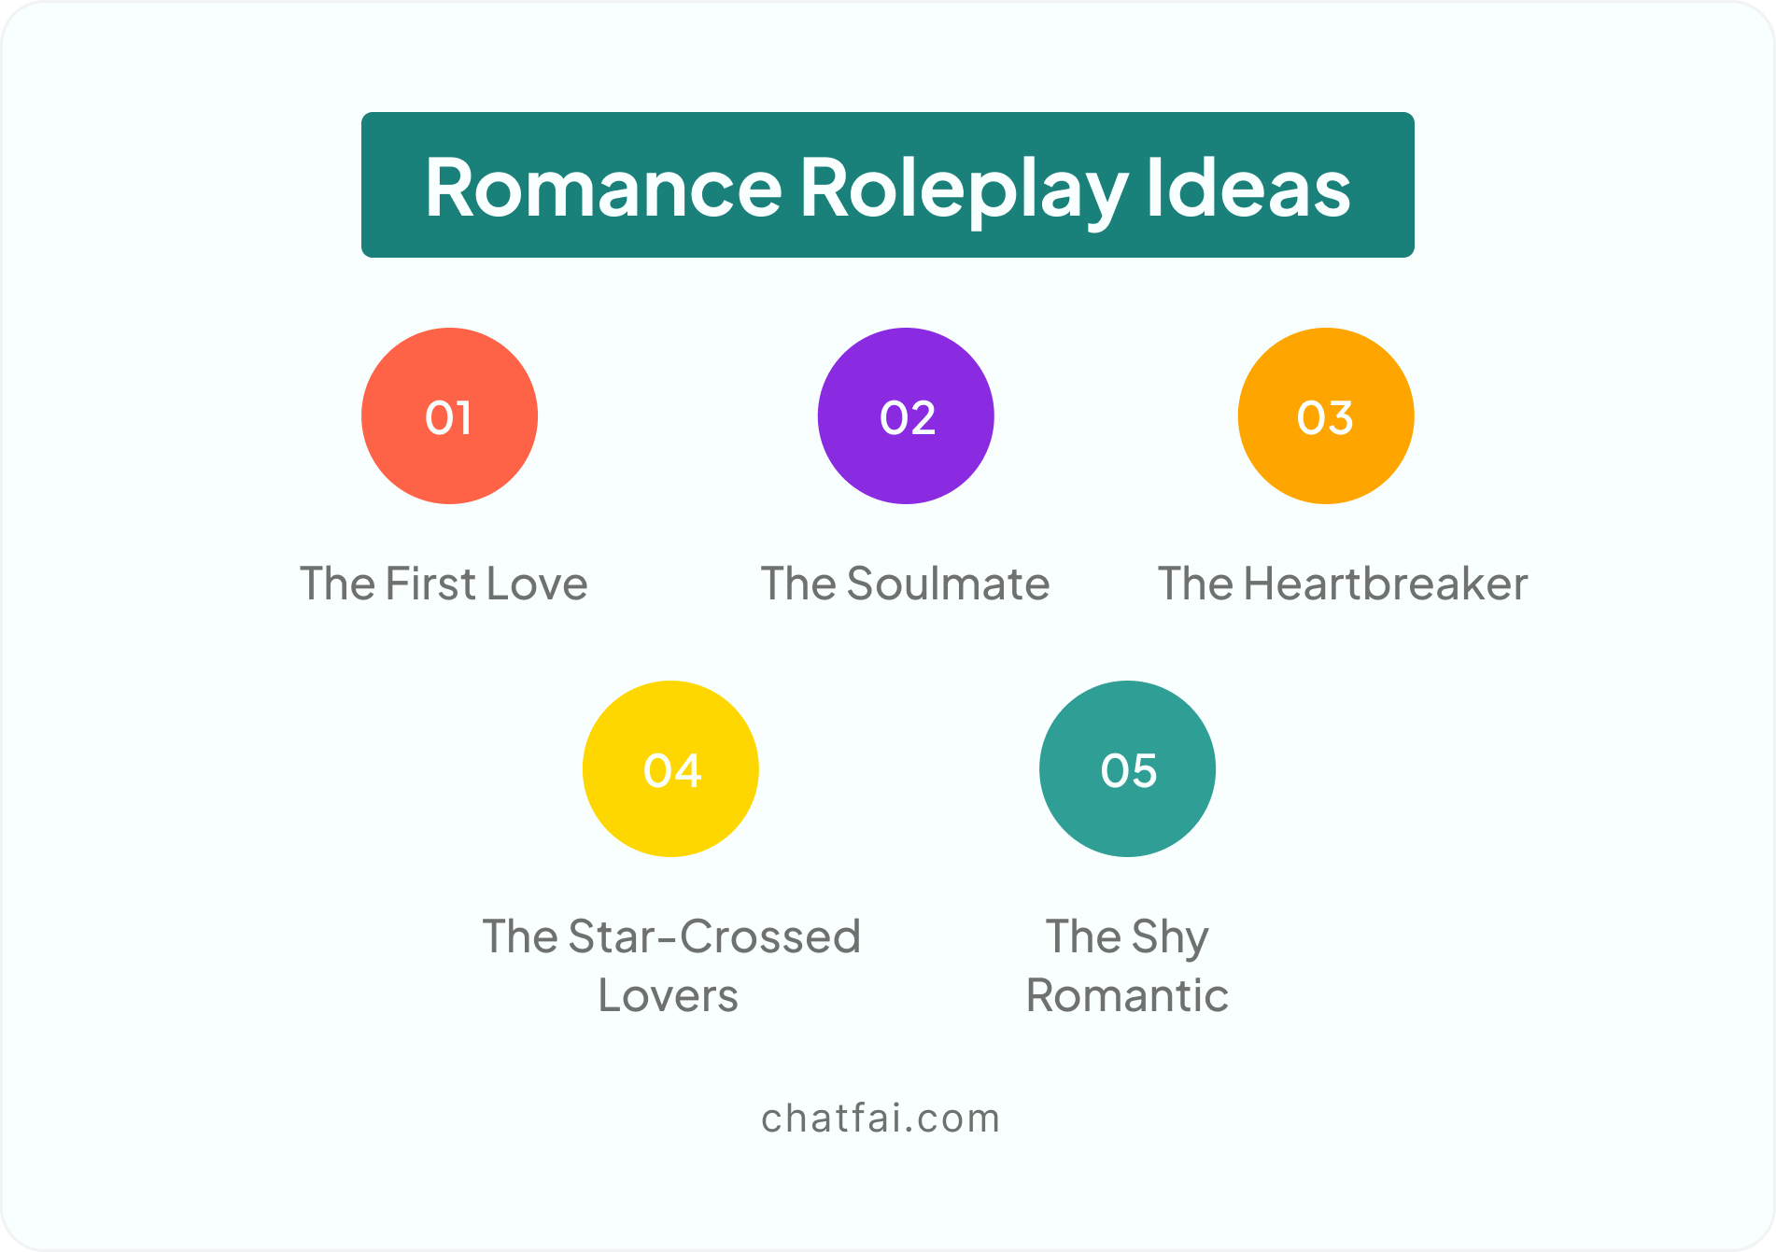The image size is (1776, 1252).
Task: Open the chatfai.com link
Action: tap(881, 1118)
